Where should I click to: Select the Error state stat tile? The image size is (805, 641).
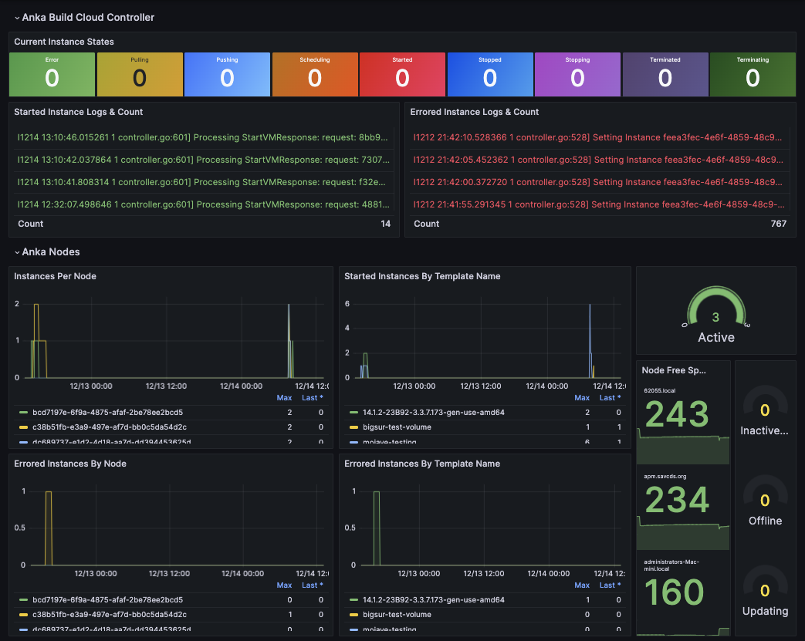pos(52,74)
